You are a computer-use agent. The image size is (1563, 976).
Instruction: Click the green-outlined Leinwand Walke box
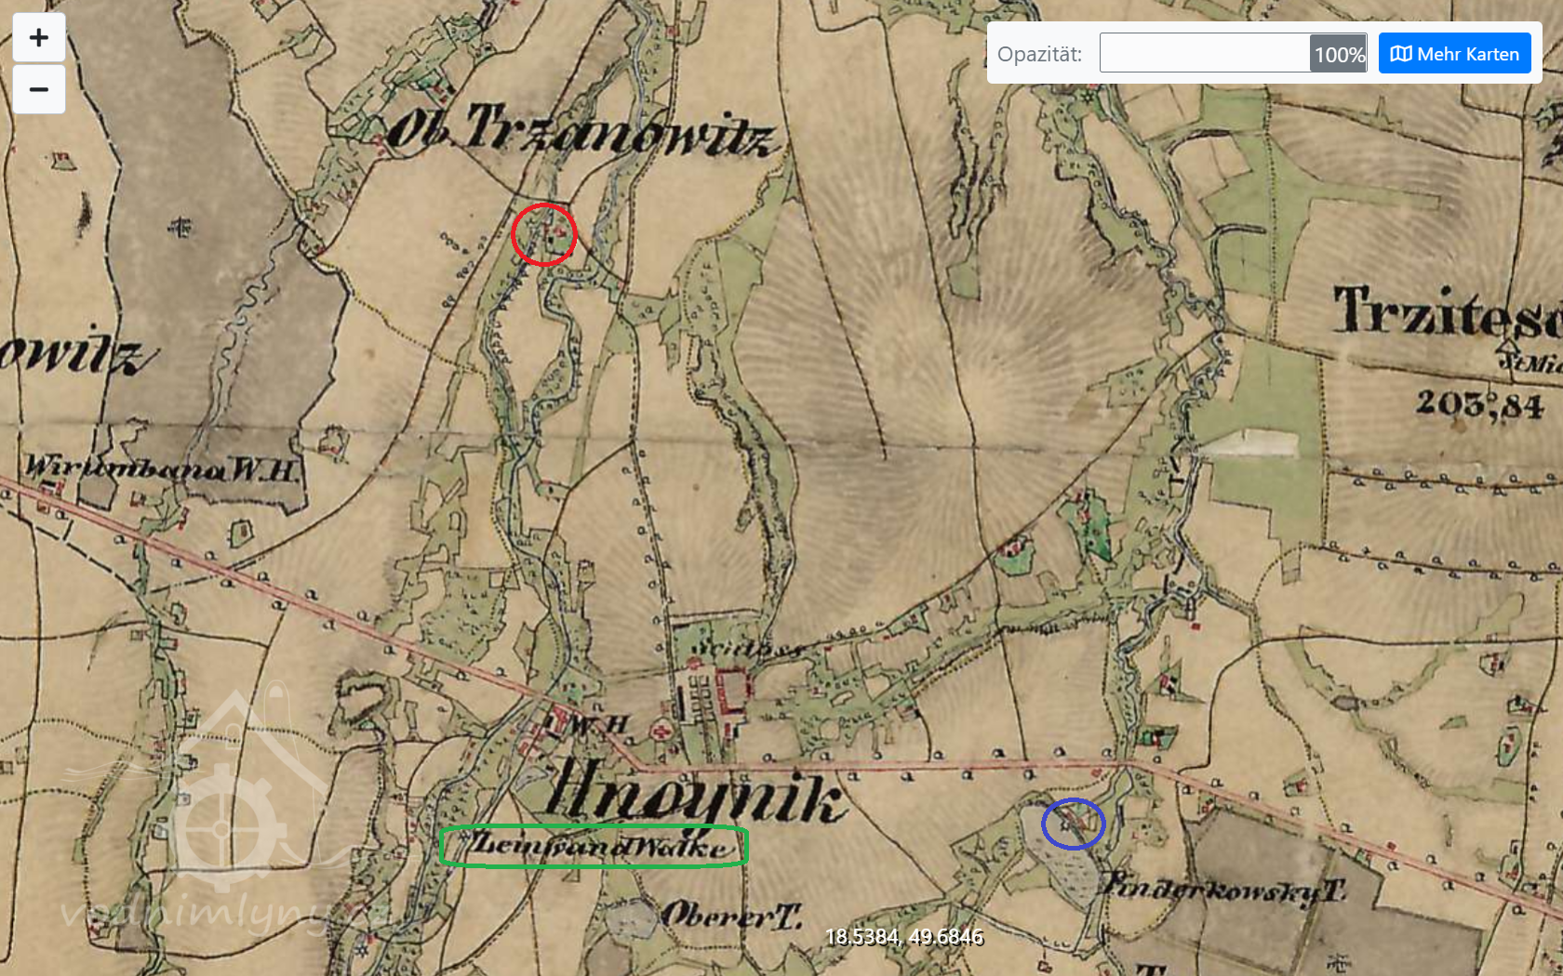tap(594, 846)
